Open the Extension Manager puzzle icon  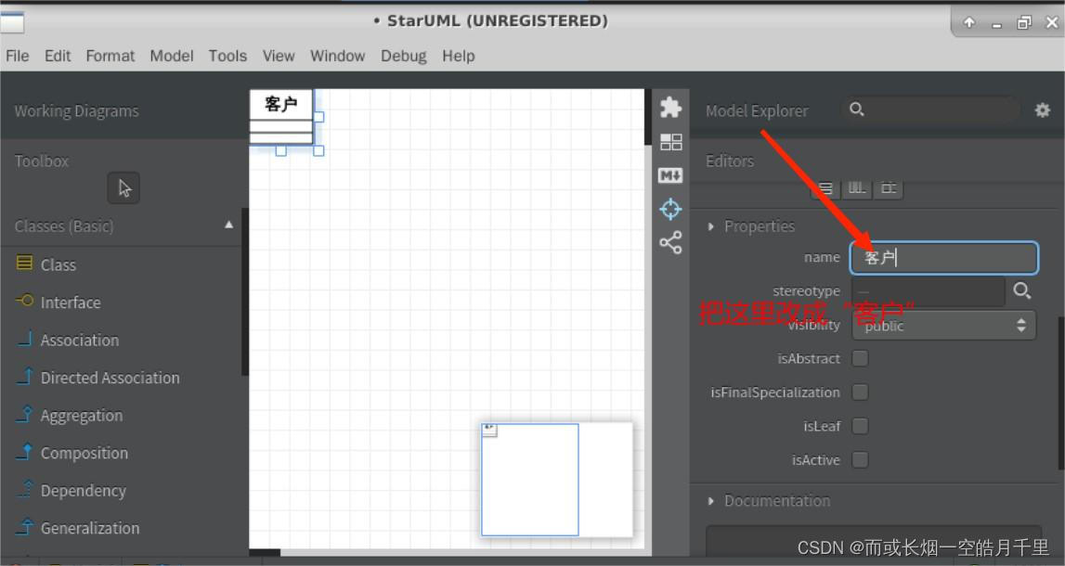click(x=670, y=108)
